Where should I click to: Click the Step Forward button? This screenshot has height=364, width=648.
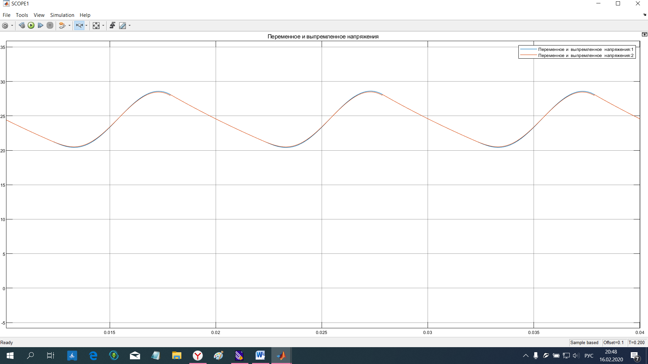(x=40, y=26)
